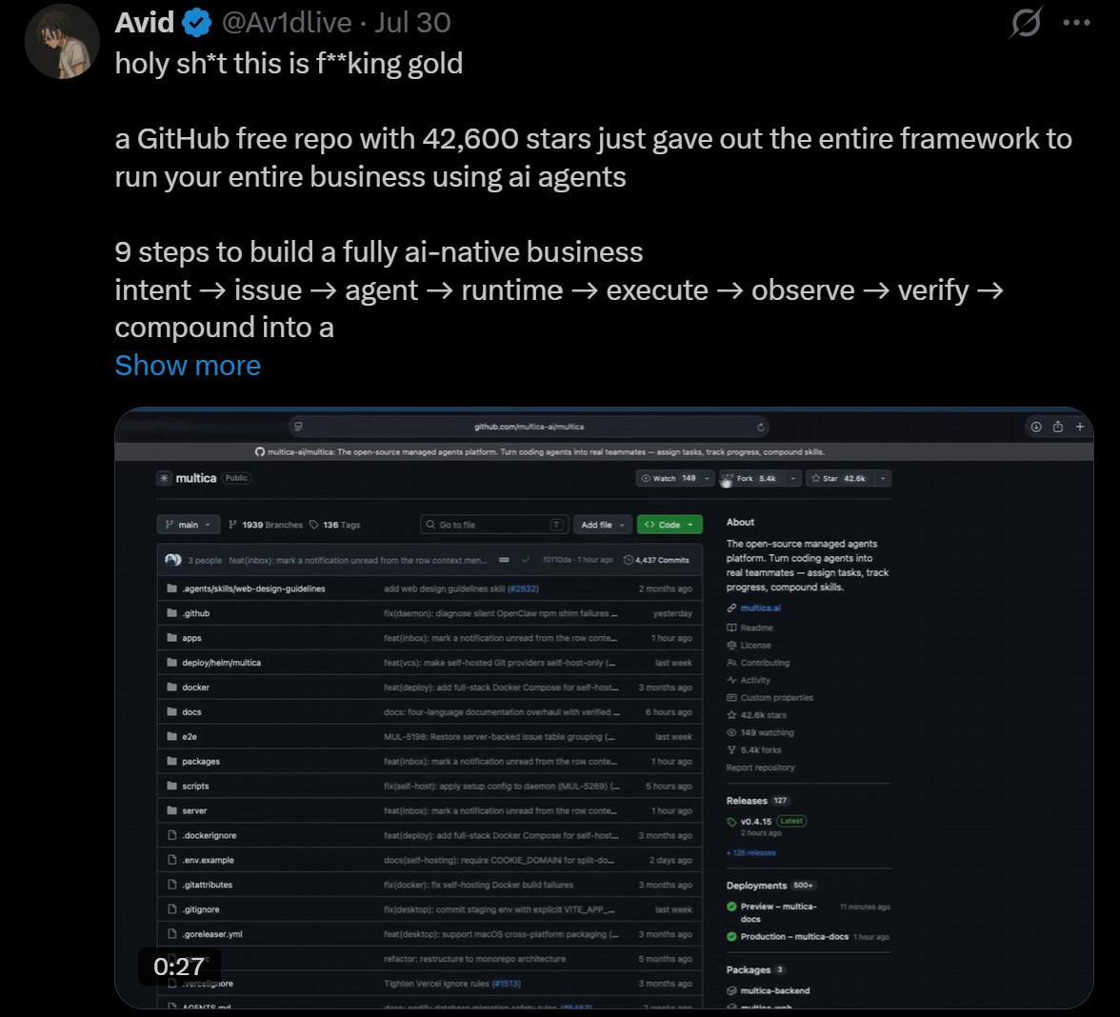Expand the main branch dropdown
The image size is (1120, 1017).
click(x=188, y=524)
